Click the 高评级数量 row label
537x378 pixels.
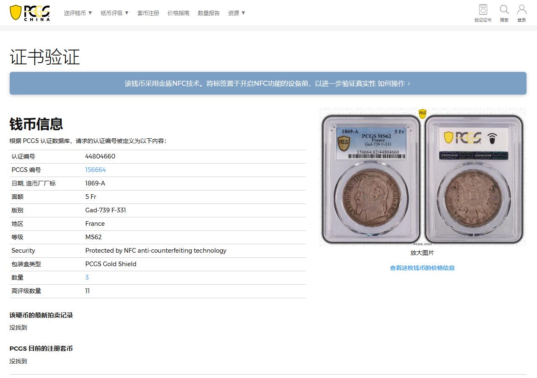pyautogui.click(x=26, y=291)
